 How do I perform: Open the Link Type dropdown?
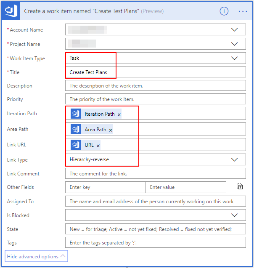234,160
